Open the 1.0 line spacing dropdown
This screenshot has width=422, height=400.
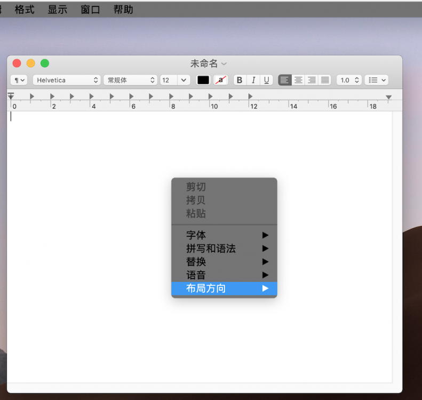349,80
